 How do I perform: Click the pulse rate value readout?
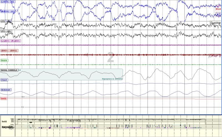pos(218,16)
